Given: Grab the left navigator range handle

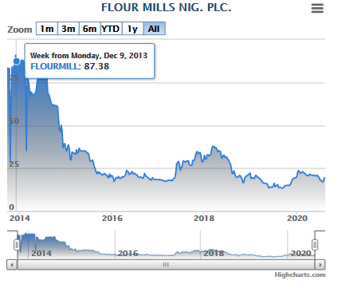Looking at the screenshot, I should click(x=17, y=245).
